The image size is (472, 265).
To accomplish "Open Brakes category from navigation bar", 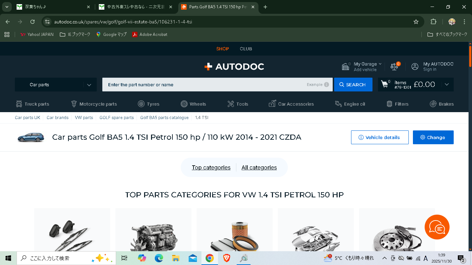I will (442, 104).
